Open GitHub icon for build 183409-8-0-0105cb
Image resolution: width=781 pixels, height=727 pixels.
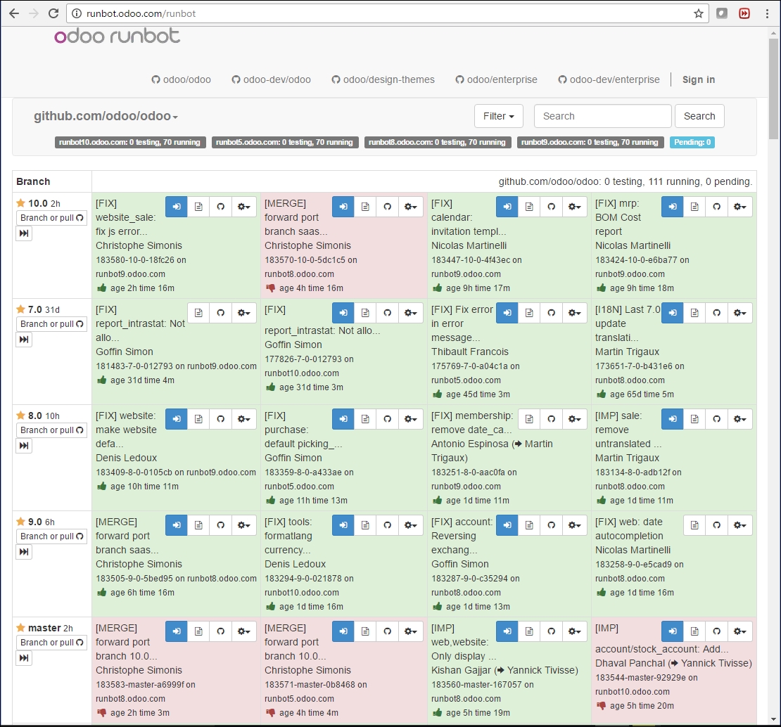click(221, 419)
